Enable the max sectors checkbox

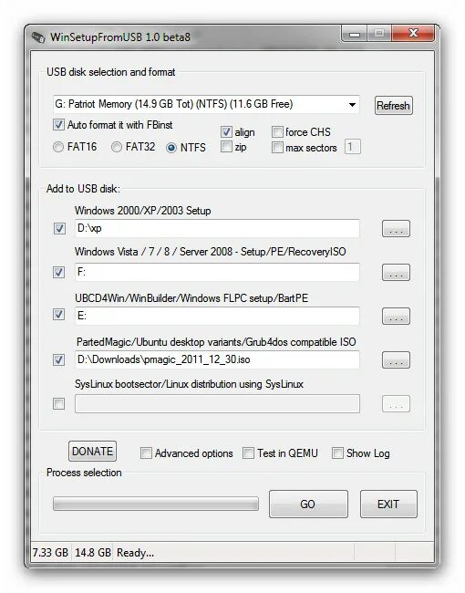click(x=277, y=147)
